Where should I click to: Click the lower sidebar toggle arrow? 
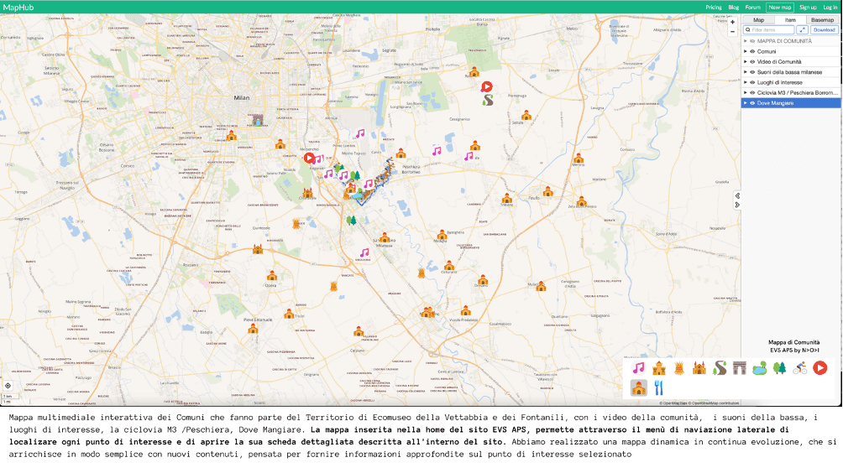click(737, 205)
